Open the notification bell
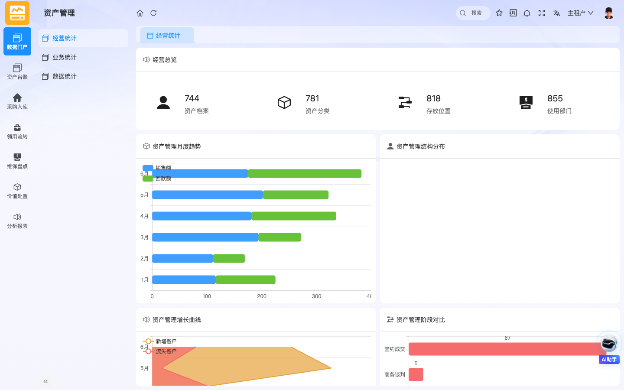 (527, 13)
